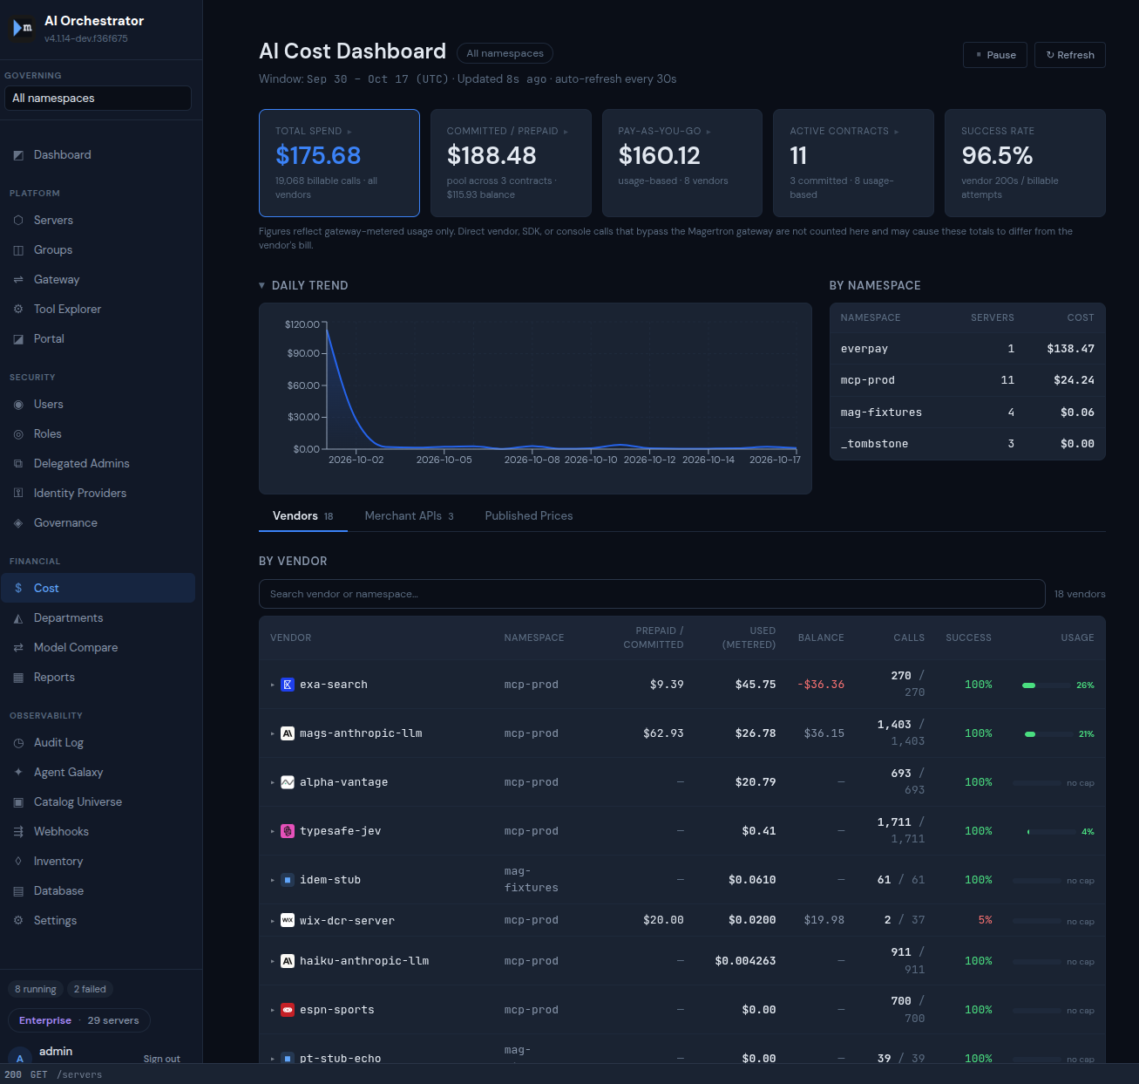Click the Tool Explorer gear icon

(18, 310)
